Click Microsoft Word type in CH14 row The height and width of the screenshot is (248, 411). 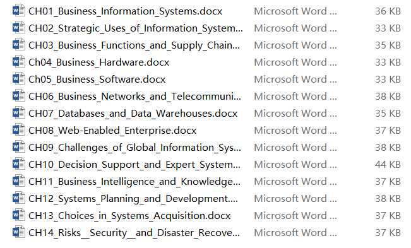tap(295, 233)
